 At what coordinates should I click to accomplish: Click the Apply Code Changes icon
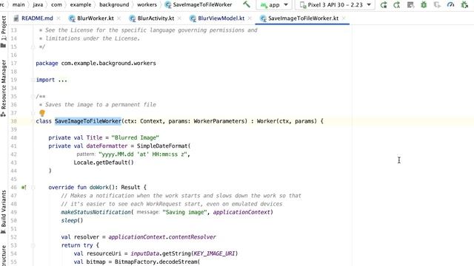coord(397,4)
